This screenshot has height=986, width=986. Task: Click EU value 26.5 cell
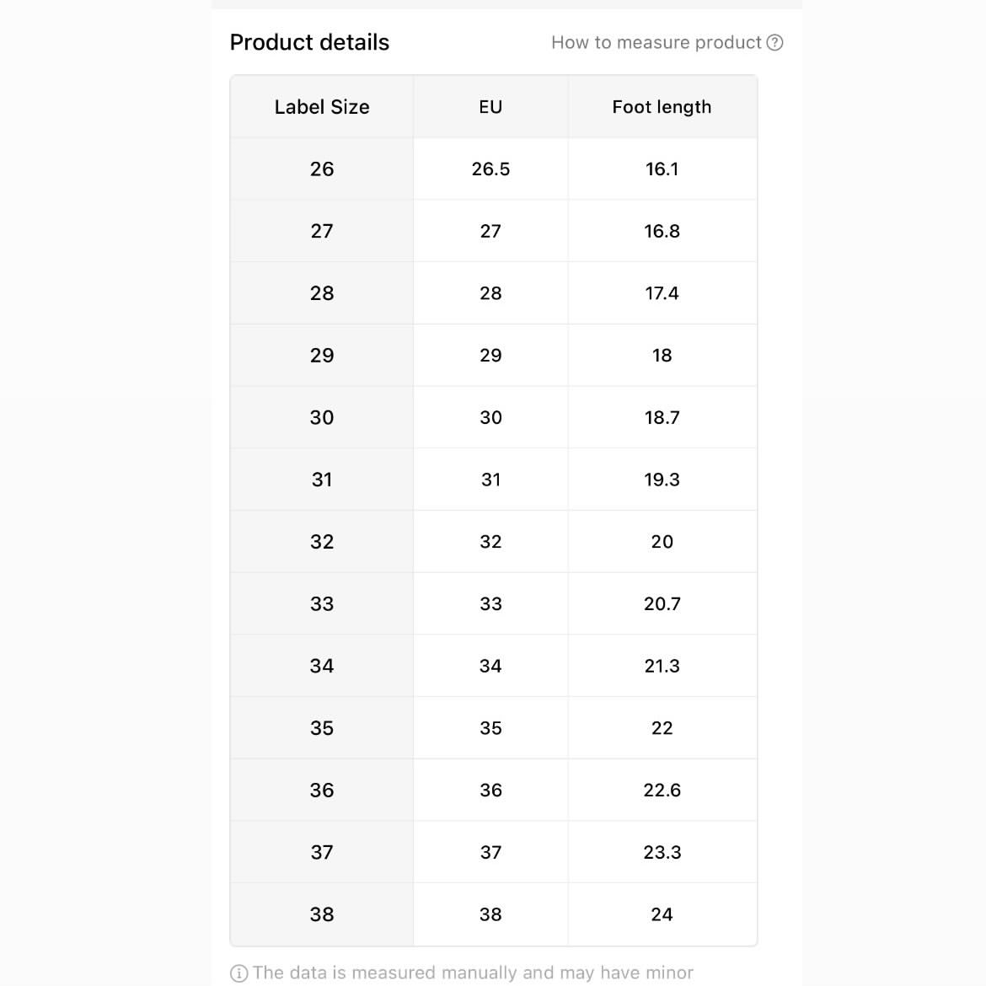tap(490, 169)
